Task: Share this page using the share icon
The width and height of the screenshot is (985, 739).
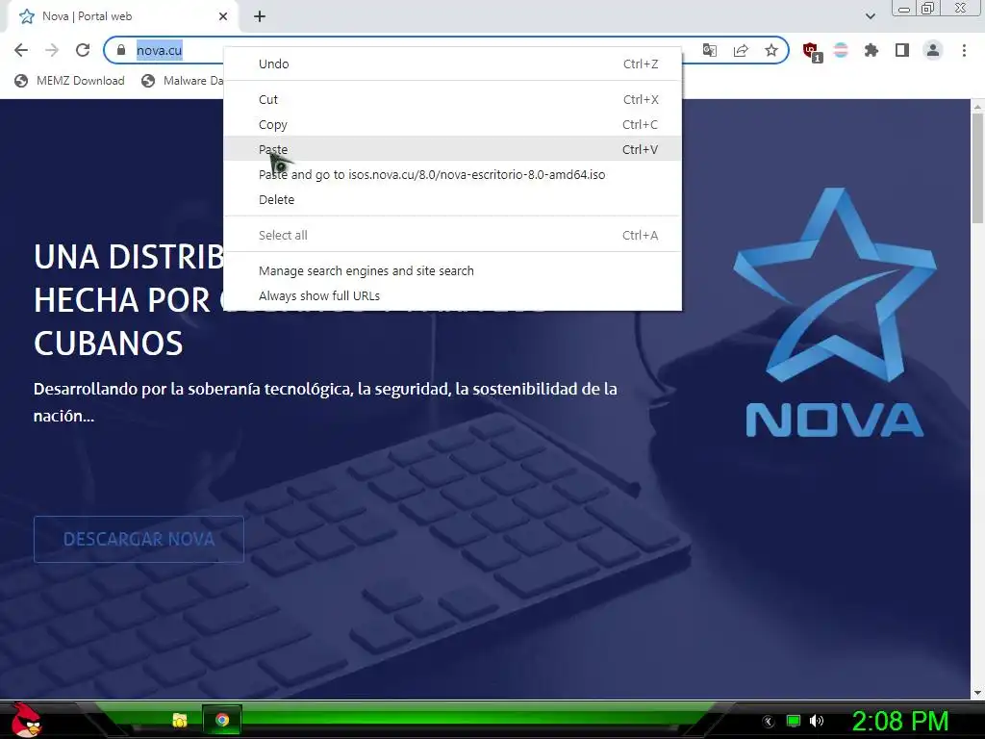Action: (741, 50)
